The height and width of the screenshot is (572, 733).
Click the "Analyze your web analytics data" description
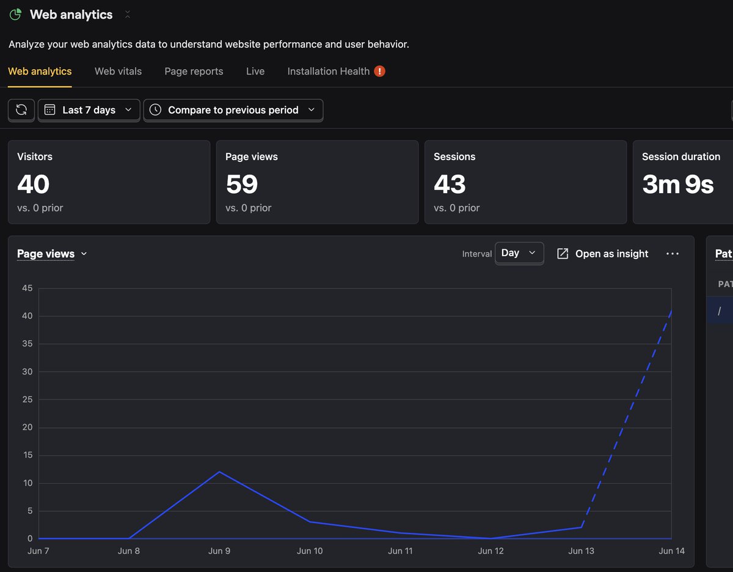click(209, 45)
